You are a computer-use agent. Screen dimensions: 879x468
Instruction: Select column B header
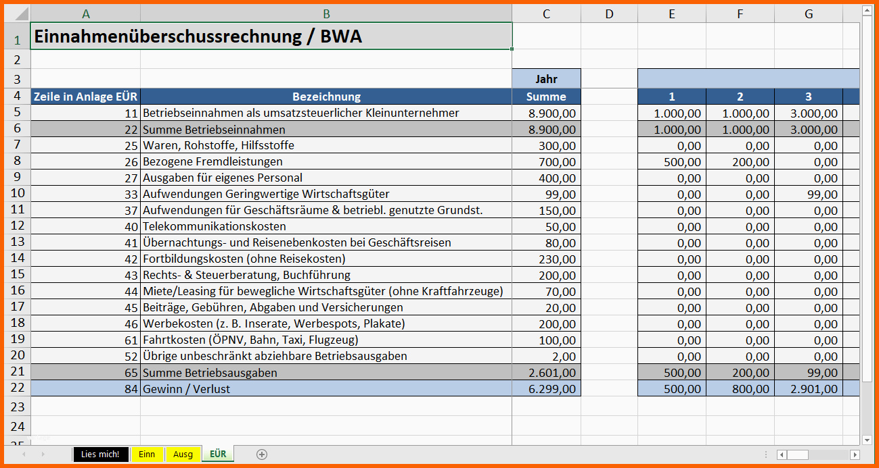point(326,14)
